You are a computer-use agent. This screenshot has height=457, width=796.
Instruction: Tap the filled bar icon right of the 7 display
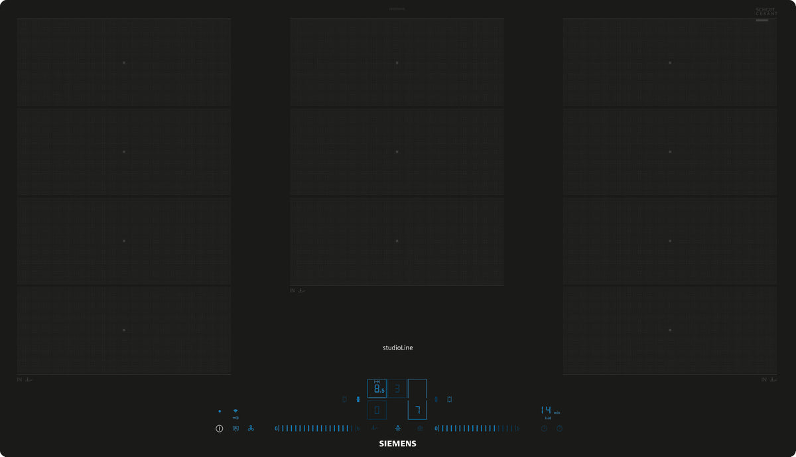(x=436, y=399)
